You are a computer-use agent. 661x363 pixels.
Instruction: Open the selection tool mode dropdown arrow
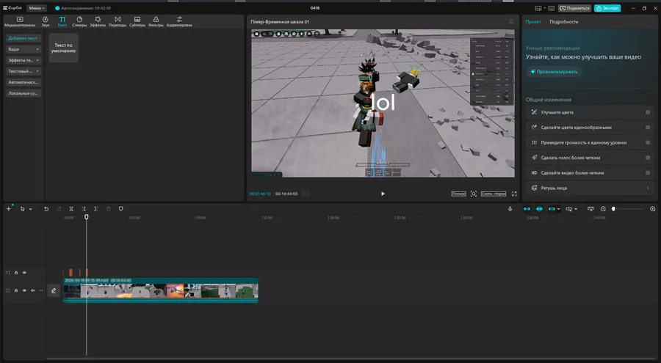pos(30,209)
